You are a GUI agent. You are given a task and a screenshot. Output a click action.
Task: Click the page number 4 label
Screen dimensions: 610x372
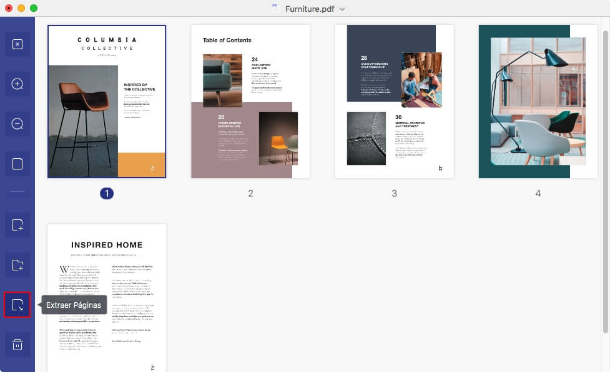click(x=538, y=193)
